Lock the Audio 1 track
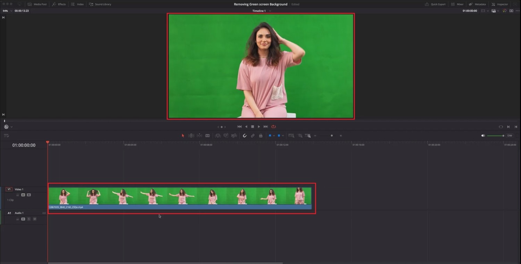 [x=18, y=219]
